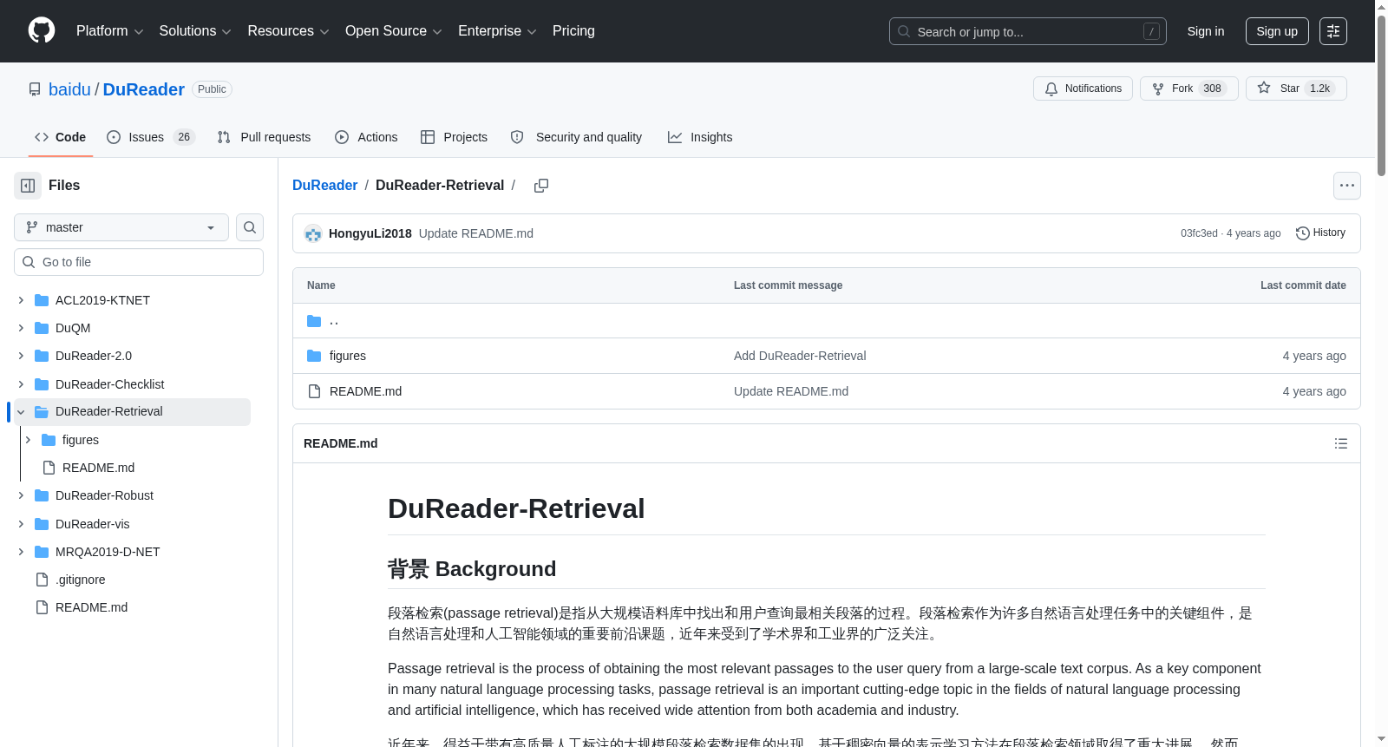Image resolution: width=1388 pixels, height=747 pixels.
Task: Expand the DuReader-Robust folder chevron
Action: [x=21, y=495]
